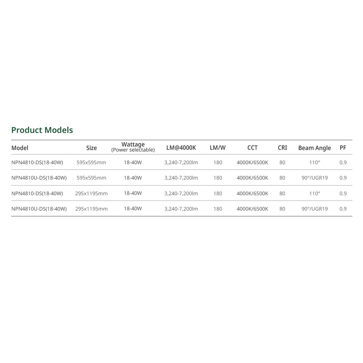Select the LM@4000K column header
Viewport: 363px width, 363px height.
[181, 148]
